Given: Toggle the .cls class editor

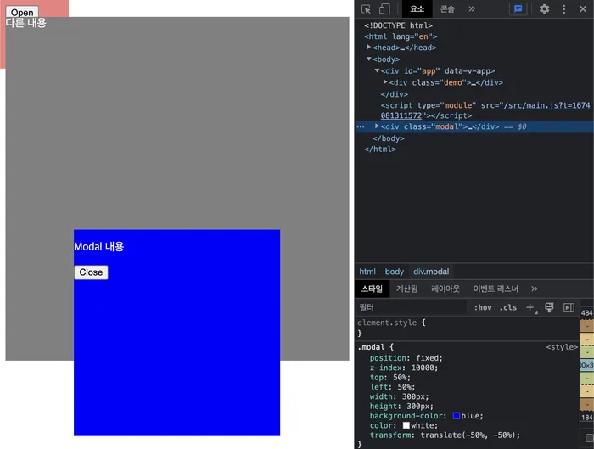Looking at the screenshot, I should (x=508, y=307).
